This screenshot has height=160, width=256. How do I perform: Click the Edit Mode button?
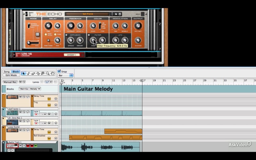[11, 75]
